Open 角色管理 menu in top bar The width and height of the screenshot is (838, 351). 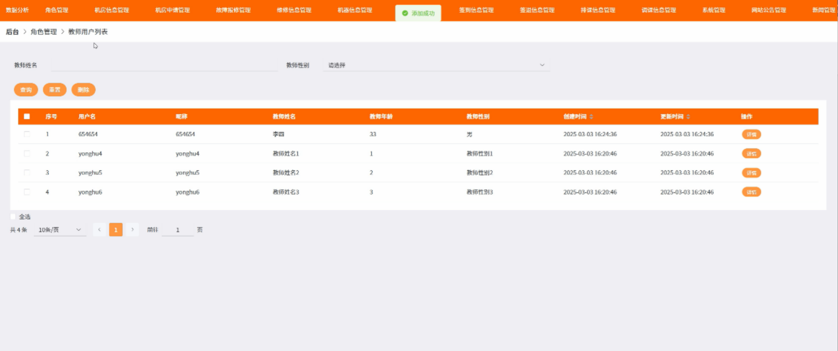coord(57,10)
